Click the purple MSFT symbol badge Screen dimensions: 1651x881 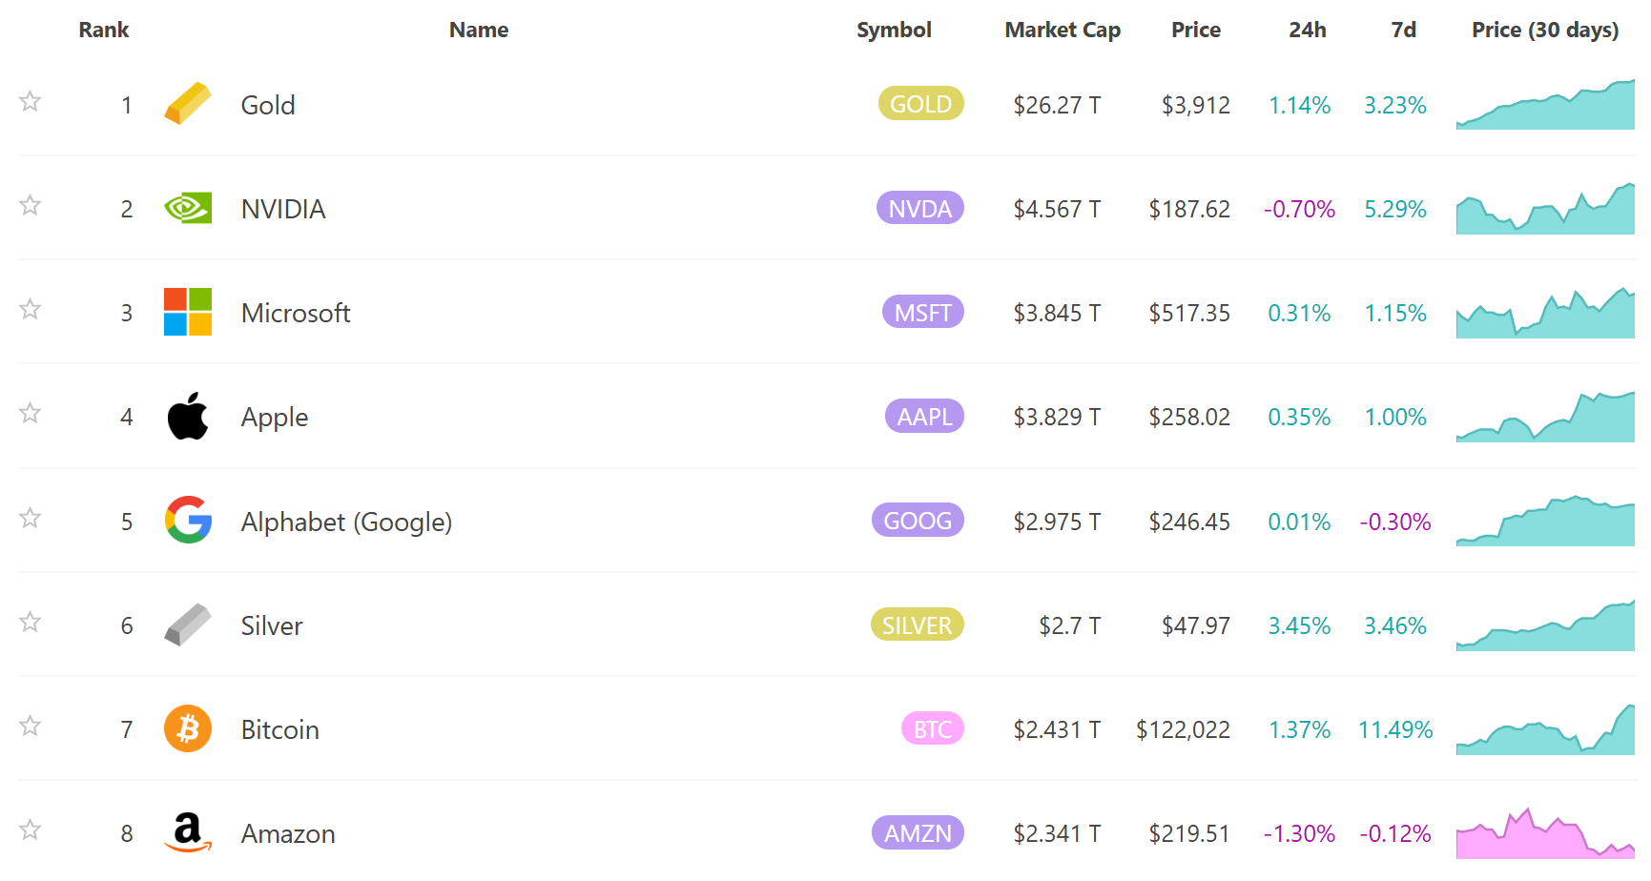(922, 313)
